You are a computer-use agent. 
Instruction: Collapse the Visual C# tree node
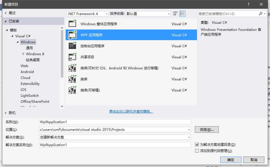coord(12,36)
